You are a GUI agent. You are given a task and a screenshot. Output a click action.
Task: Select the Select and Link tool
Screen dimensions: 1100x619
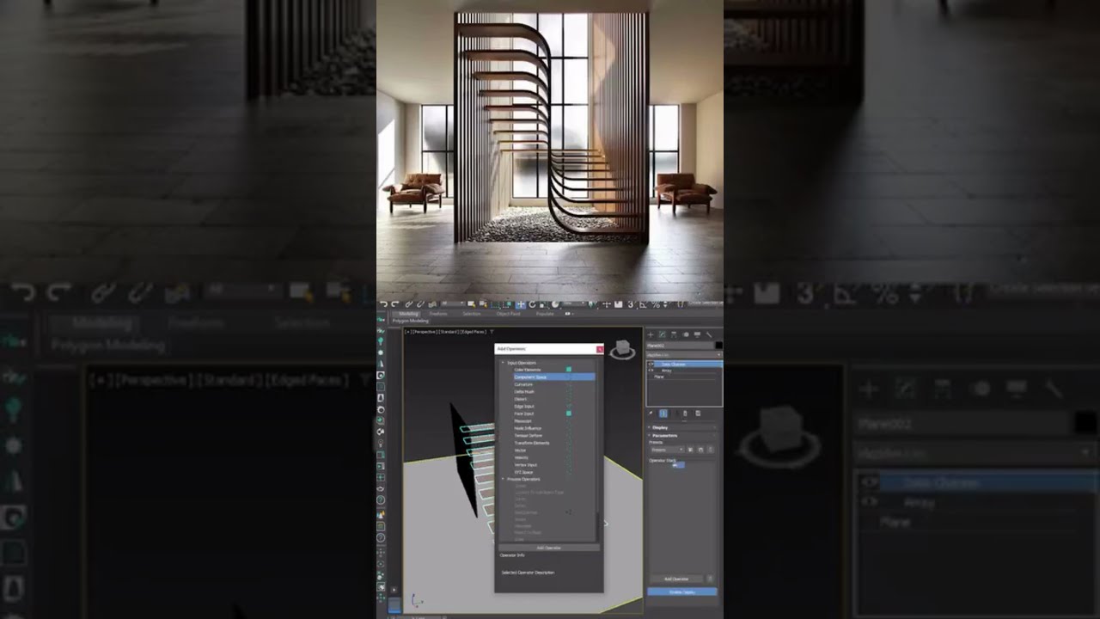409,304
